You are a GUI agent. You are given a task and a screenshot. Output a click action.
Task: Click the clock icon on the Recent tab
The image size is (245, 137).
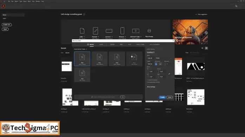coord(88,44)
